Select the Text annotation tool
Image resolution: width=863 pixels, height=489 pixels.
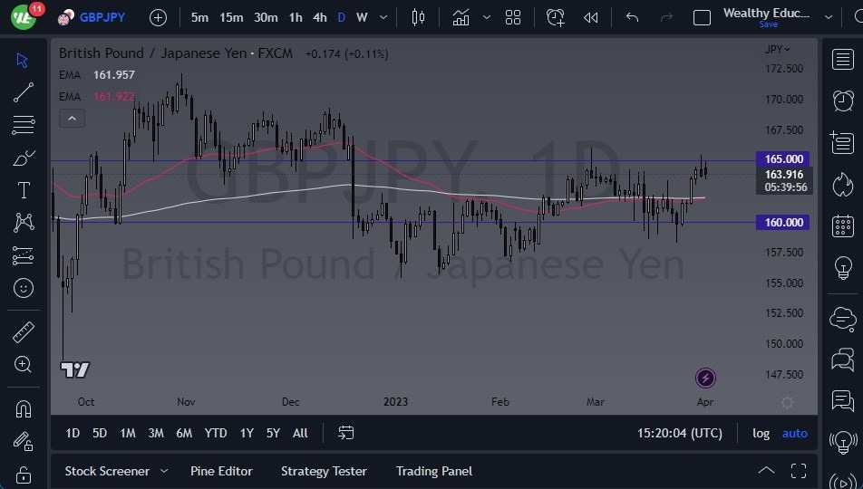pos(24,190)
